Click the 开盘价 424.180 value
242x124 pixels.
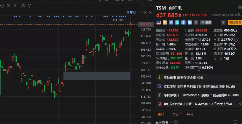[201, 30]
